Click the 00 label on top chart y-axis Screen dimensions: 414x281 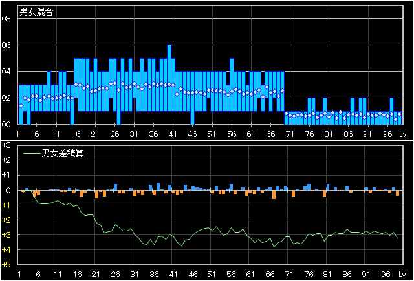click(x=6, y=125)
